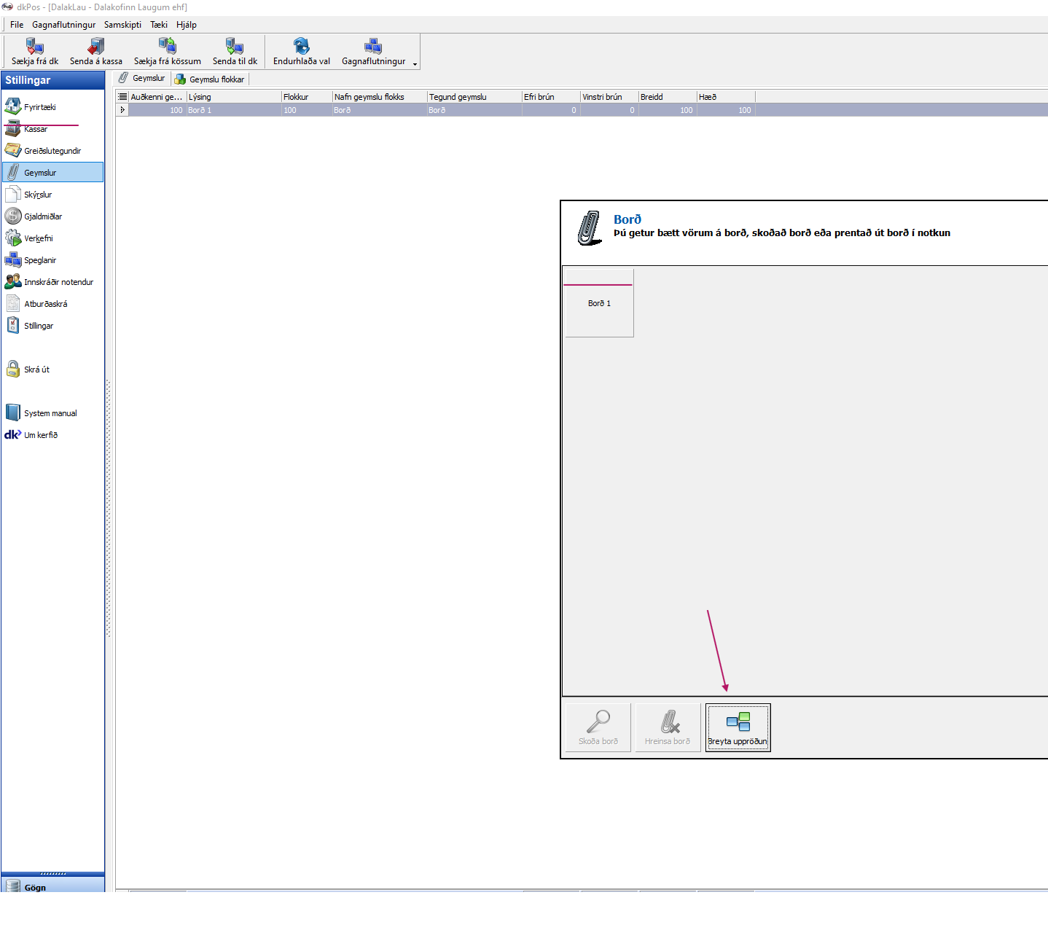Switch to the Geymslu flokkar tab
This screenshot has height=946, width=1048.
pos(211,79)
